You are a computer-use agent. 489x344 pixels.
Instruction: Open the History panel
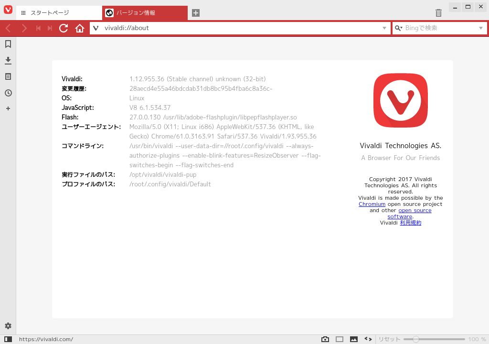[x=8, y=92]
